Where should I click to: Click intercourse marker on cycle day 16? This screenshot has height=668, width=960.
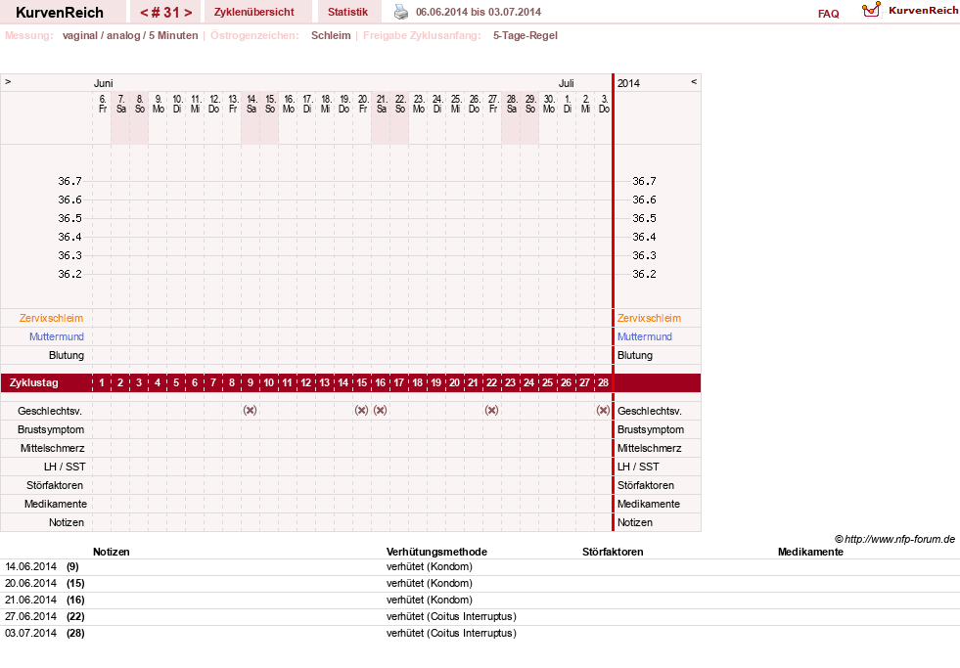pyautogui.click(x=381, y=410)
